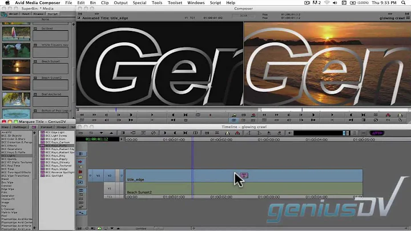Click Mark Clip under source monitor
Screen dimensions: 411x231
click(186, 115)
